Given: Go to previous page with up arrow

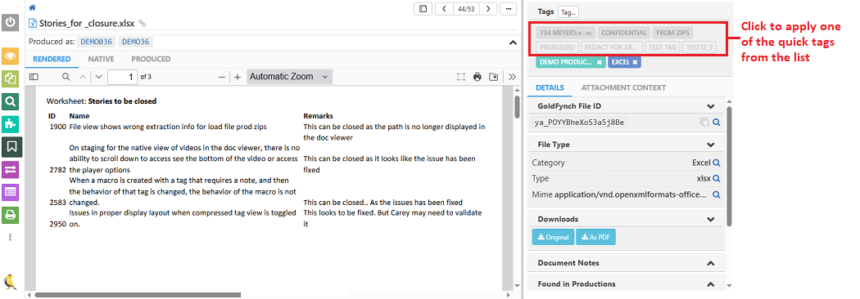Looking at the screenshot, I should pyautogui.click(x=83, y=77).
